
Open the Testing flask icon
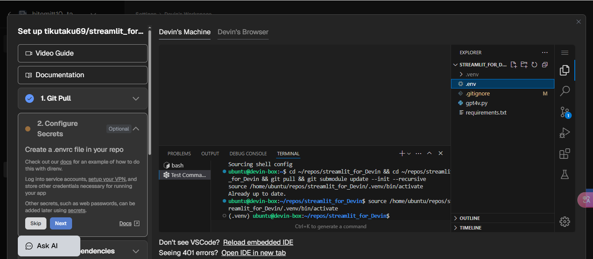tap(564, 174)
